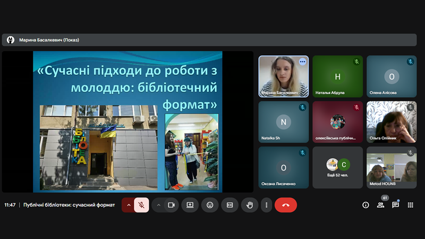Click the meeting title Публічні бібліотеки: сучасний формат
The image size is (425, 239).
(69, 205)
